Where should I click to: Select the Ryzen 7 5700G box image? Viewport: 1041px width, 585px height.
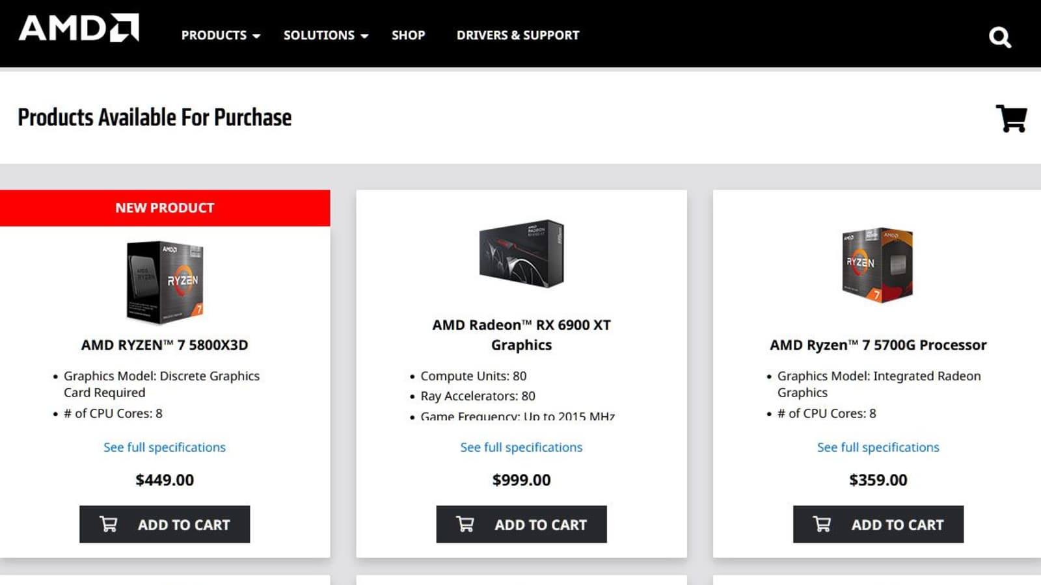pos(877,265)
